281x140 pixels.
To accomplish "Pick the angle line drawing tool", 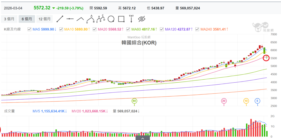I will (80, 19).
